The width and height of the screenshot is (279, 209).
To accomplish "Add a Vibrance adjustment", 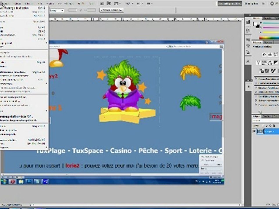I will [x=259, y=63].
